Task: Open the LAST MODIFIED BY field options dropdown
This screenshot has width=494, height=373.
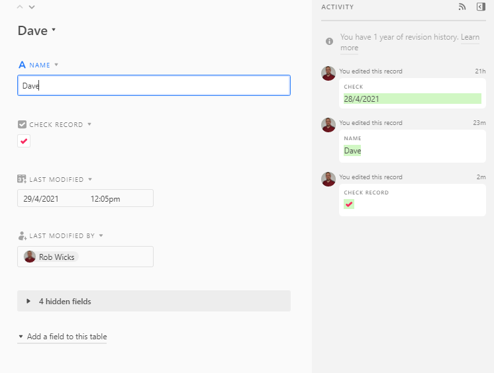Action: [101, 235]
